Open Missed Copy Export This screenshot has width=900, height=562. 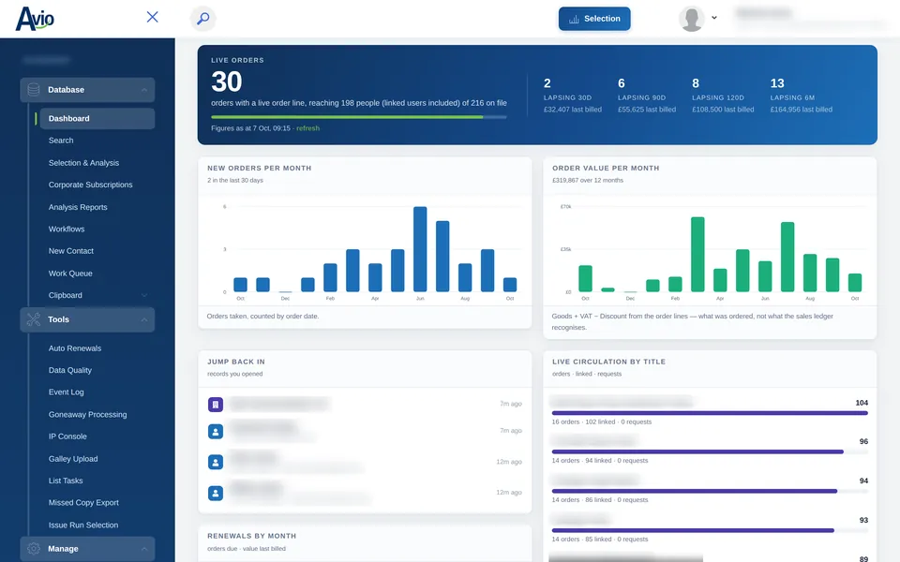pyautogui.click(x=83, y=503)
